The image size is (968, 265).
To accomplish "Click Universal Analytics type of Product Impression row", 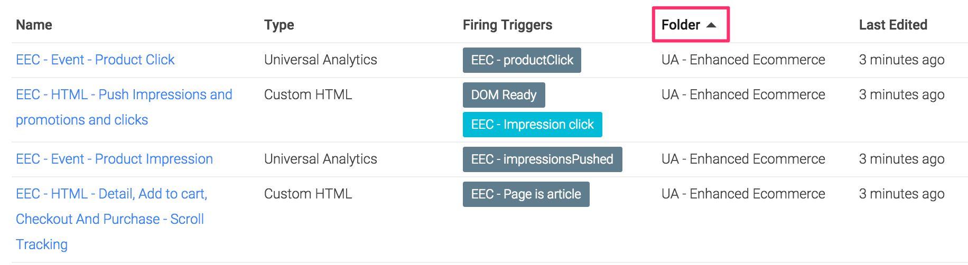I will [x=321, y=159].
